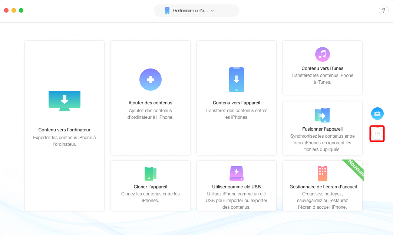The height and width of the screenshot is (235, 393).
Task: Open Contenu vers l'ordinateur title
Action: tap(65, 130)
